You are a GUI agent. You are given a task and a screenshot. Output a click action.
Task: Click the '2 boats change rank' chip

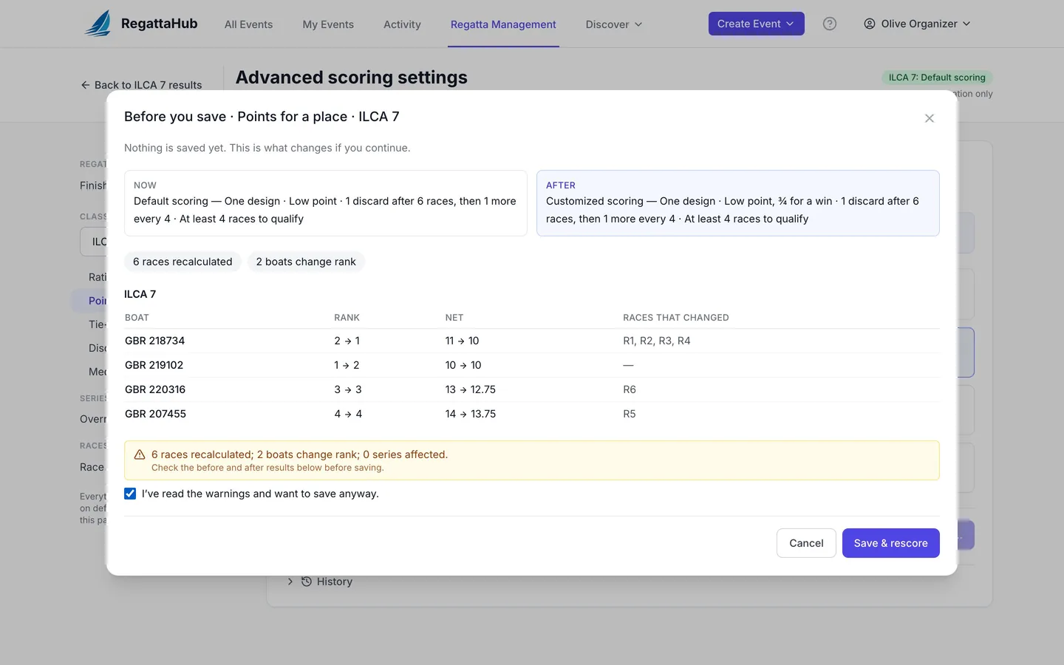pyautogui.click(x=306, y=262)
